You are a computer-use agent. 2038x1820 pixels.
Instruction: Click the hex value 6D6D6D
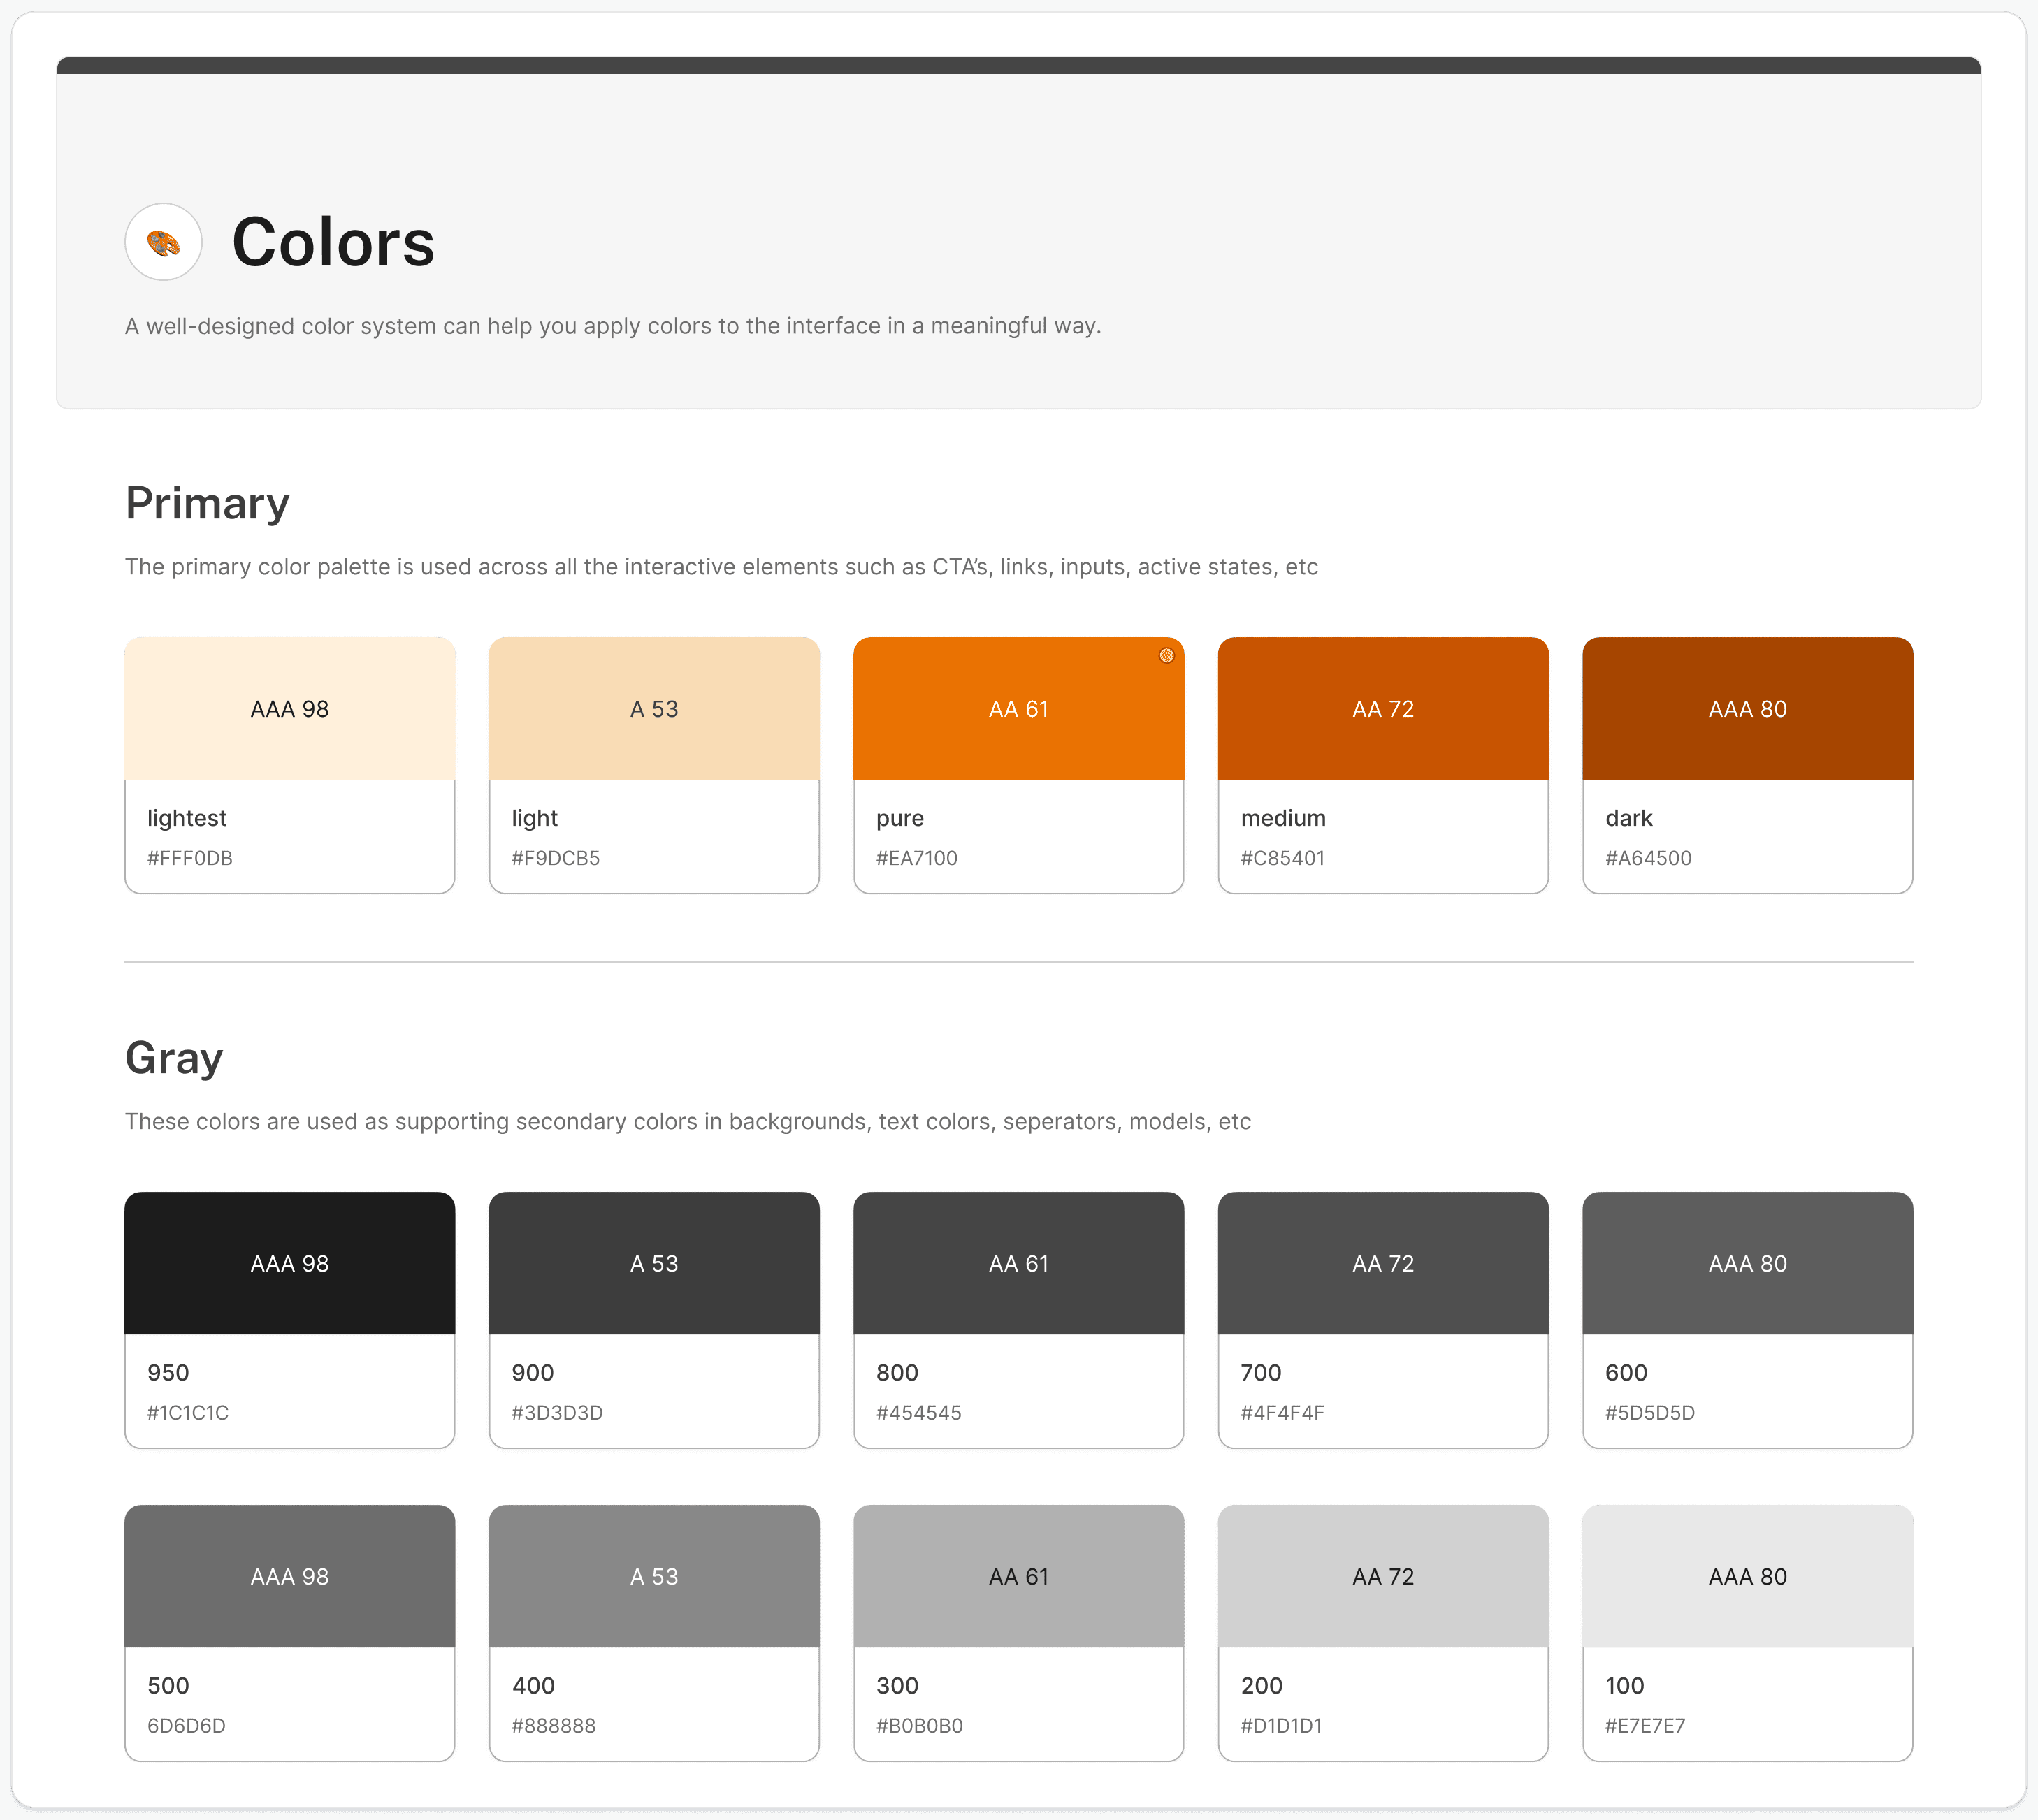[x=186, y=1726]
